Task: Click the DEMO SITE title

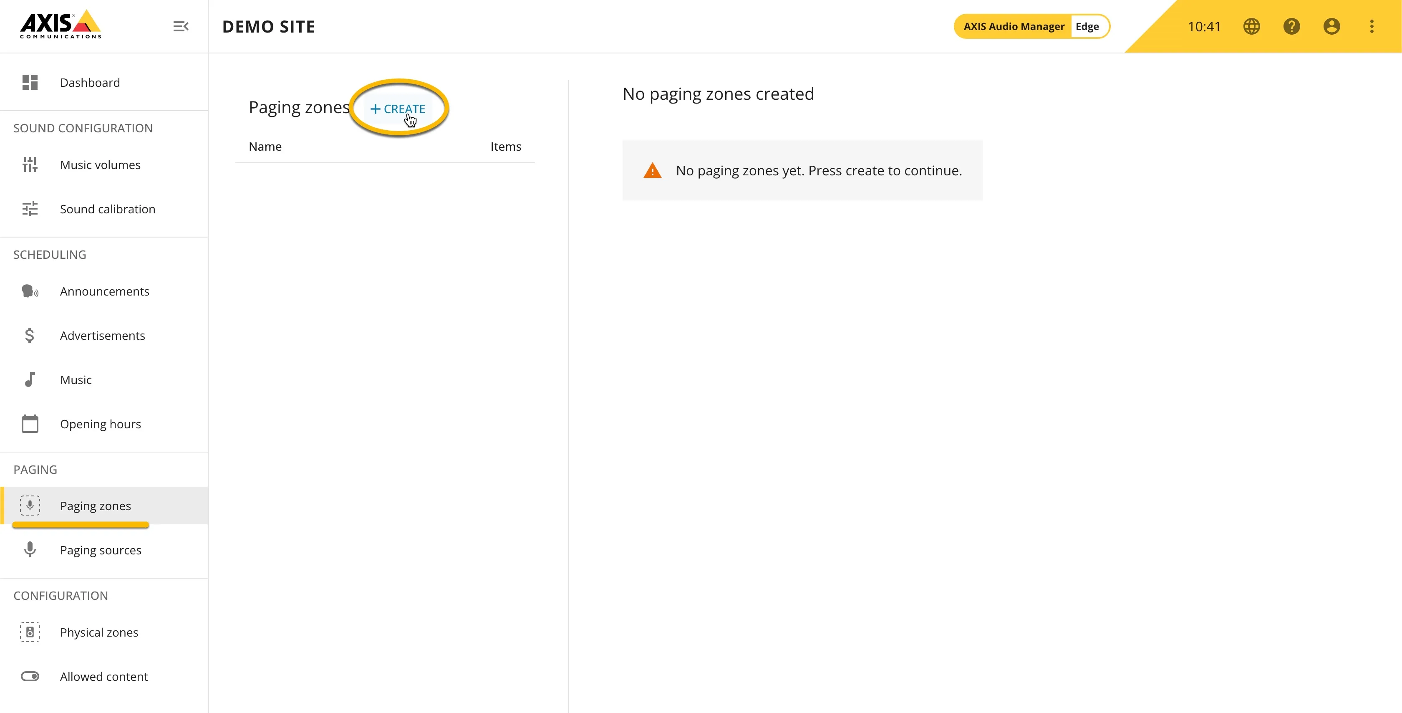Action: click(x=269, y=27)
